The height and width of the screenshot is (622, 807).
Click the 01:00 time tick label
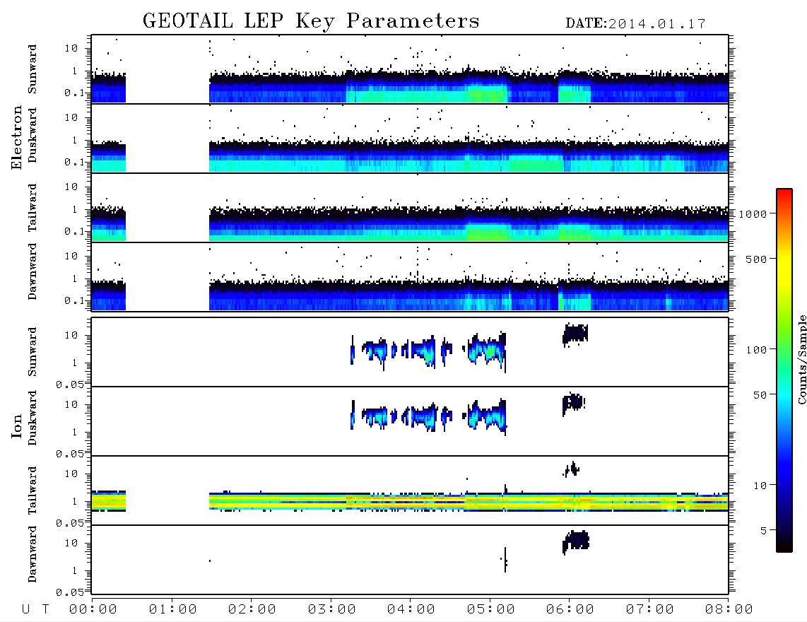[x=172, y=610]
